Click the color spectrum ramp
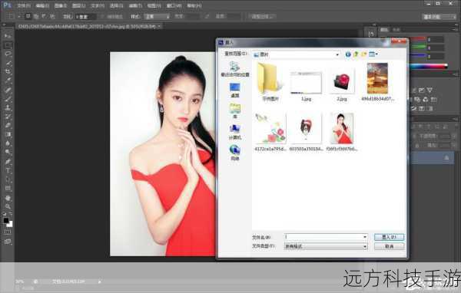The image size is (461, 293). (429, 67)
